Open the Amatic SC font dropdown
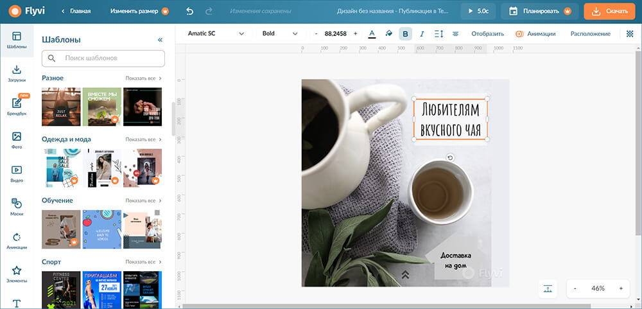Screen dimensions: 642x309 216,33
